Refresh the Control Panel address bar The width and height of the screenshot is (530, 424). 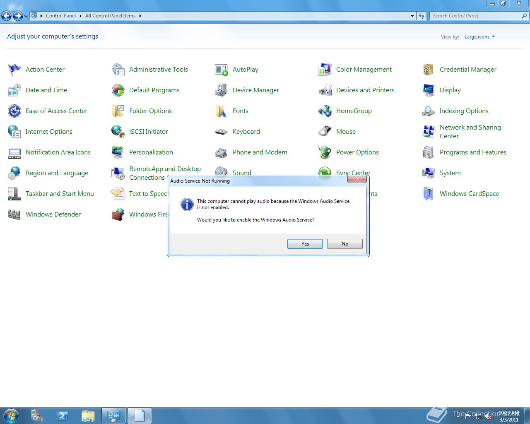click(422, 16)
